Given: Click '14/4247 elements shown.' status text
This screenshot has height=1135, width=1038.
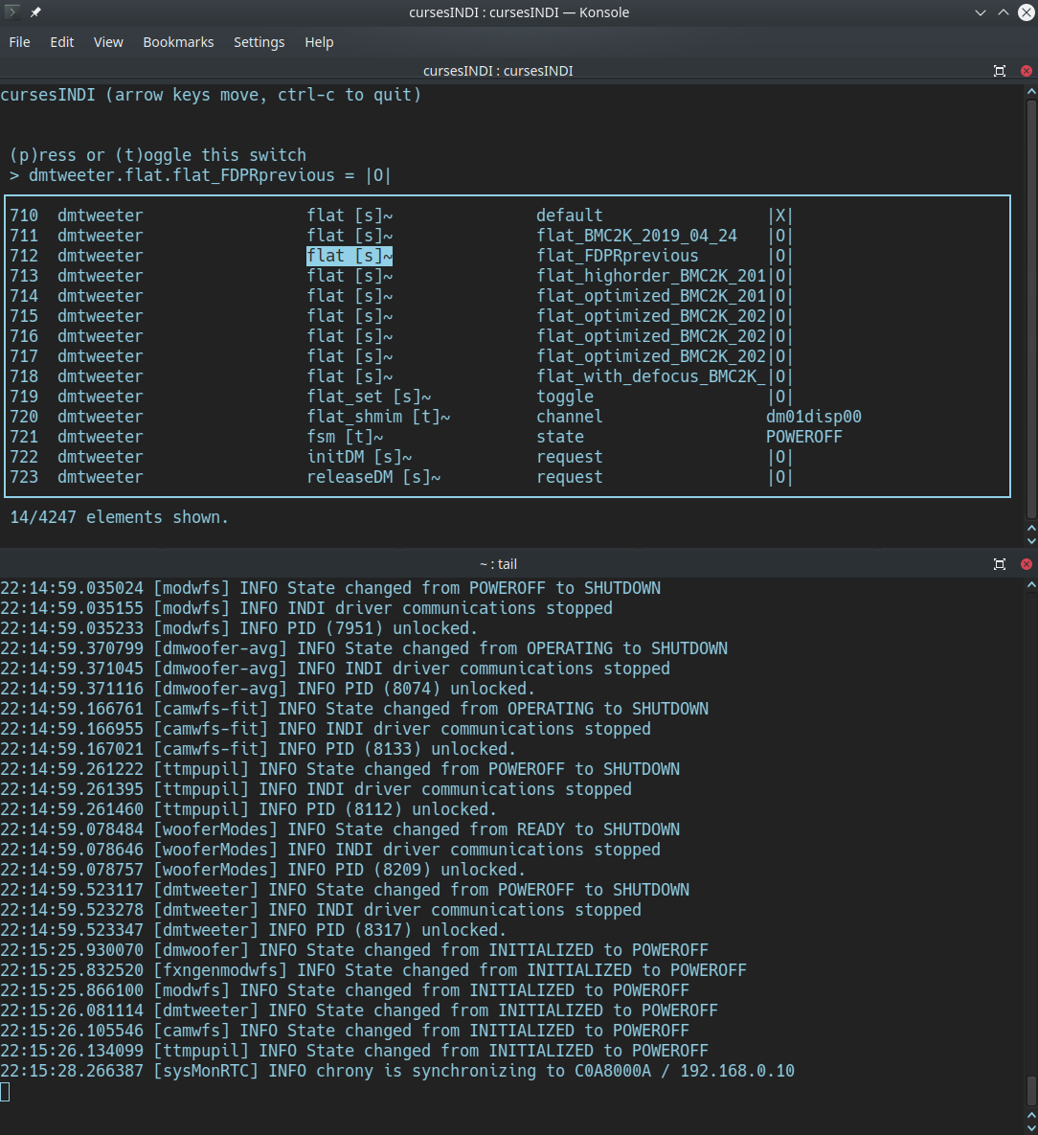Looking at the screenshot, I should coord(120,517).
